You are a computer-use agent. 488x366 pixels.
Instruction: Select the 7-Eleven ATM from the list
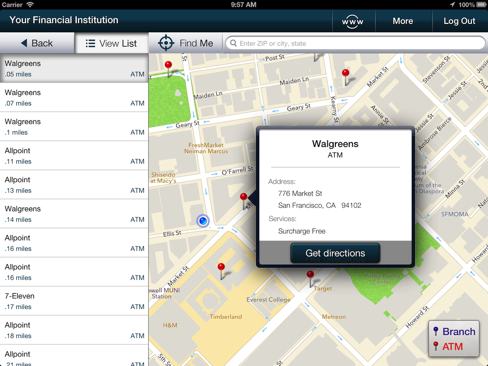(x=74, y=301)
